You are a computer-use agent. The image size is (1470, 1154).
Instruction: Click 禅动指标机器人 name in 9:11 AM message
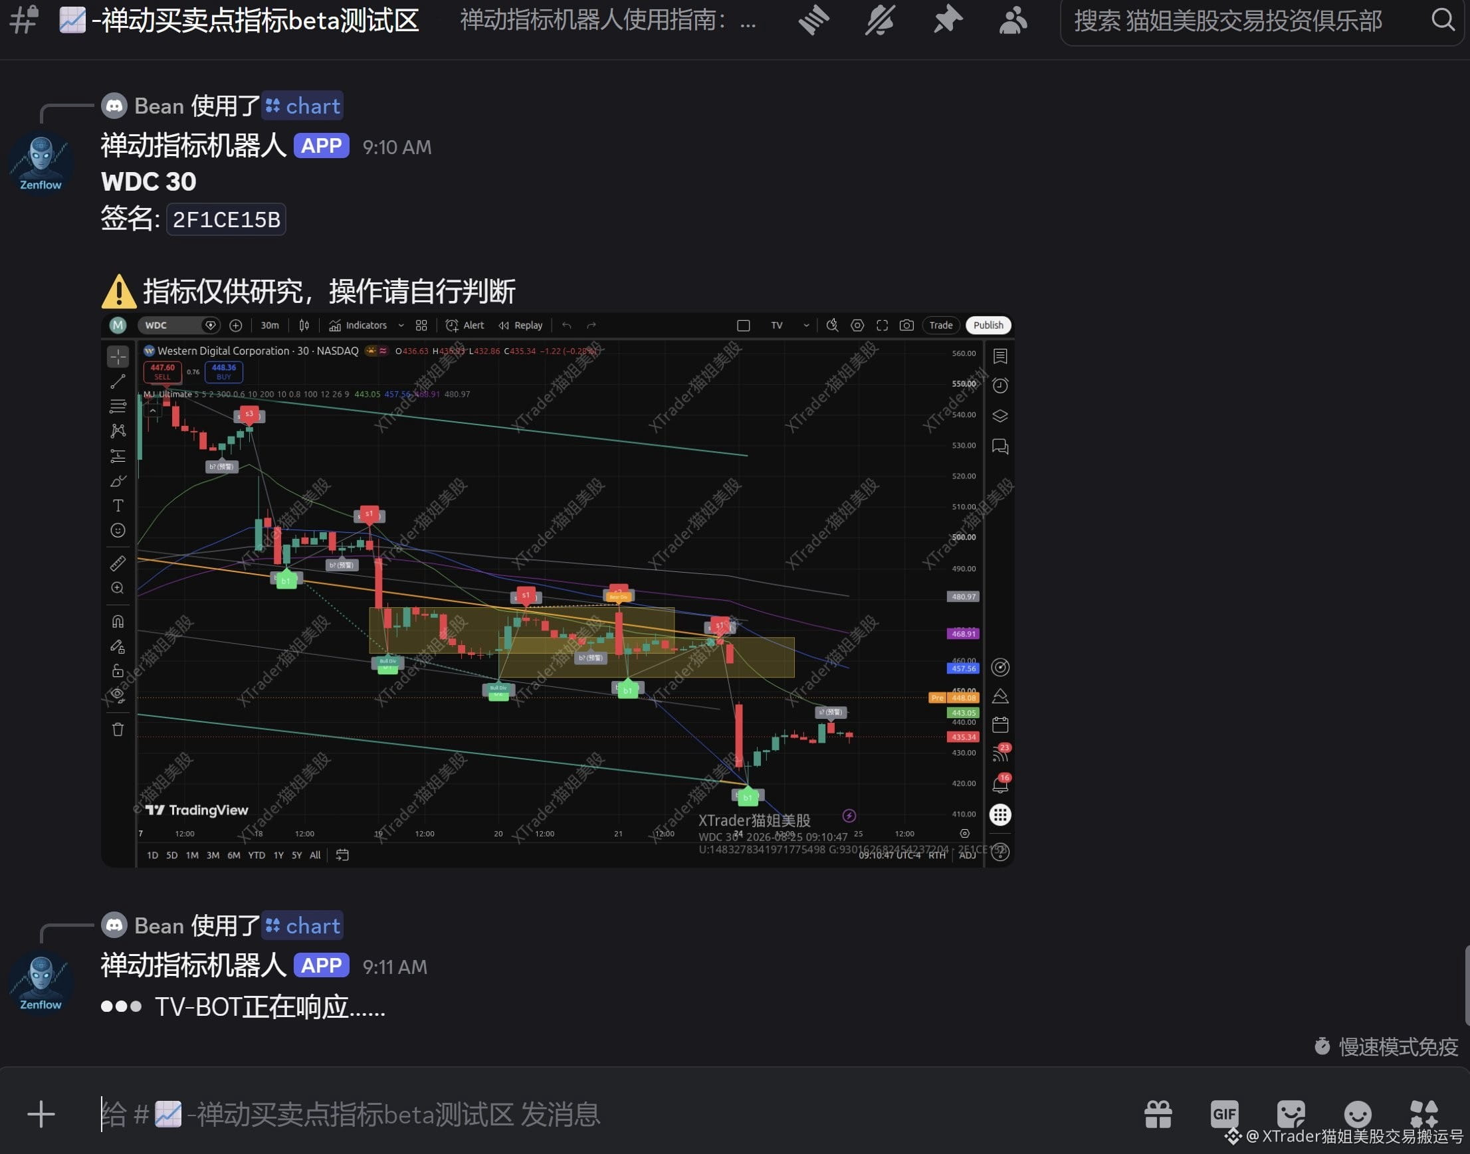tap(193, 965)
